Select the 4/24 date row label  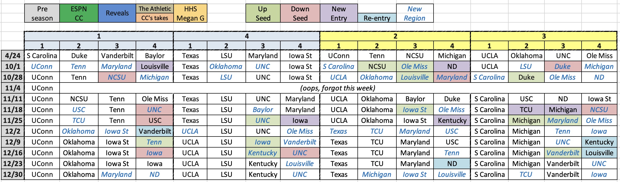(13, 56)
